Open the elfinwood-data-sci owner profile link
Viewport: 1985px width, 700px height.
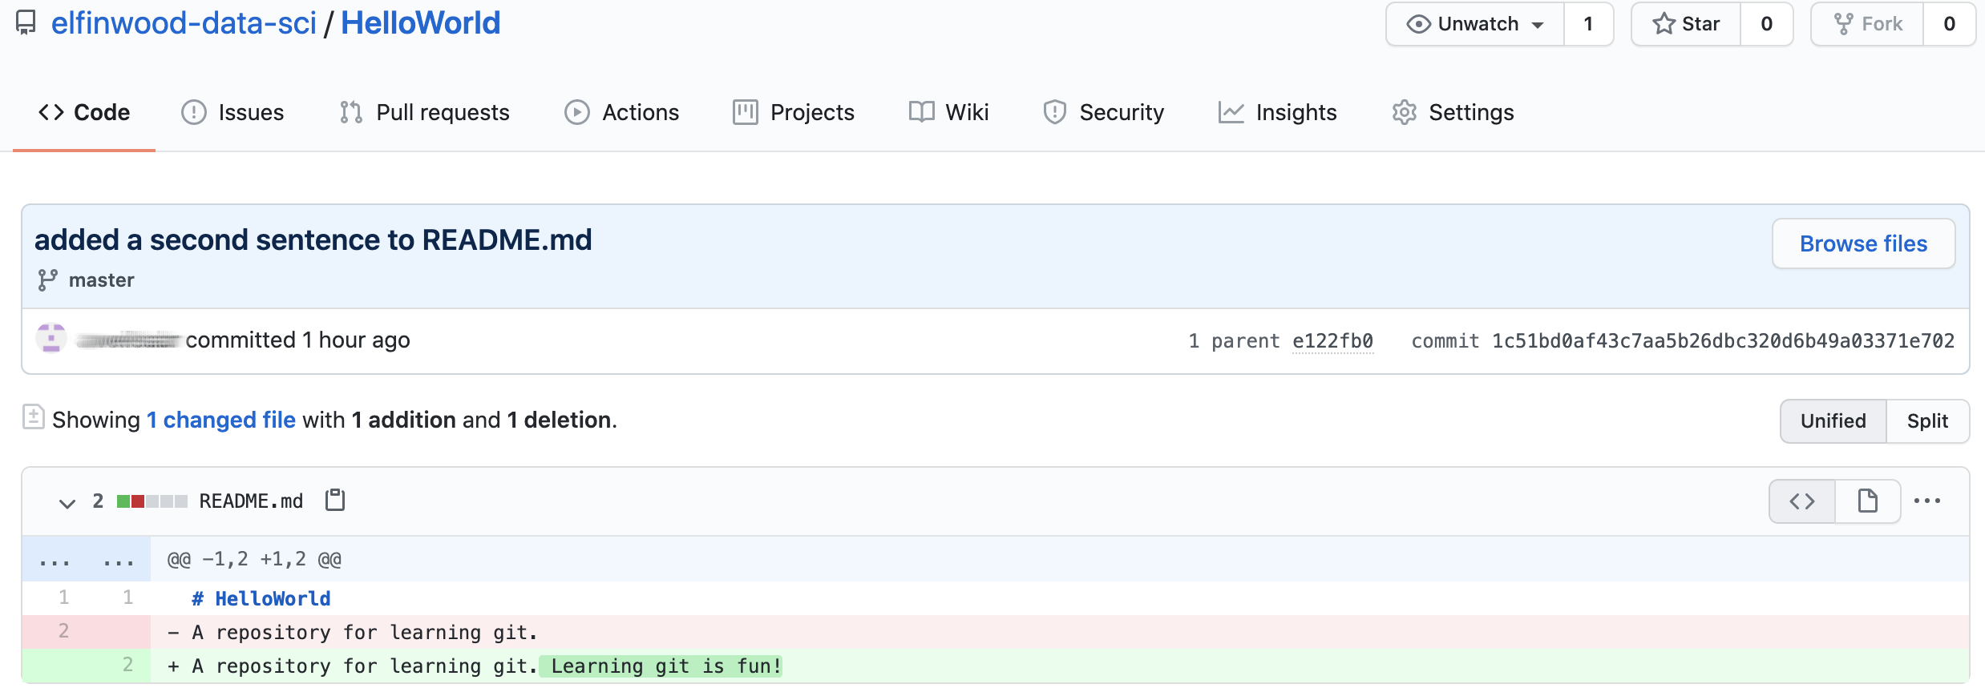coord(184,23)
